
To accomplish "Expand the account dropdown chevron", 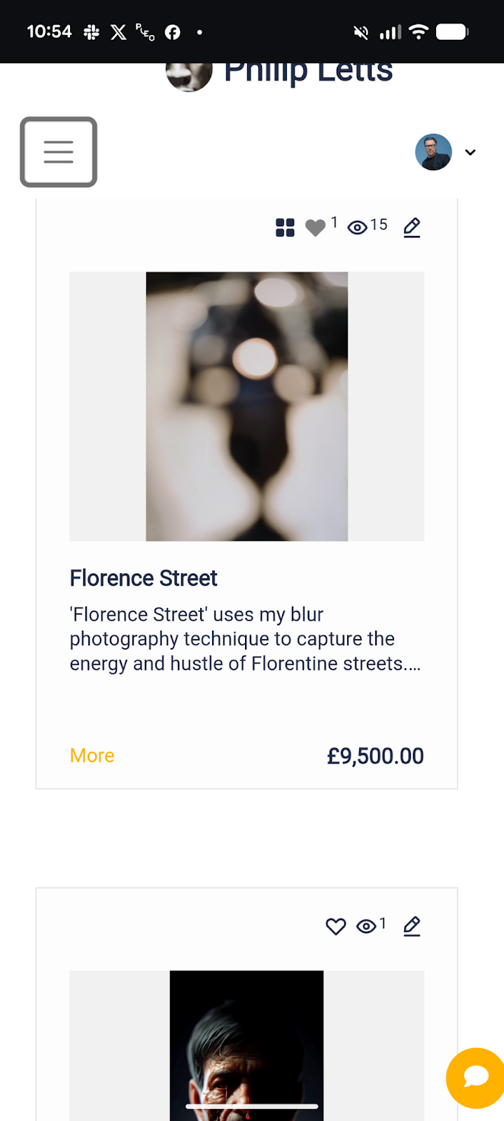I will 470,152.
